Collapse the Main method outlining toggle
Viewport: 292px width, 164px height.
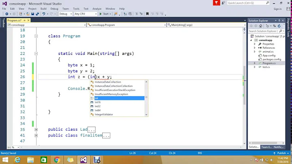point(36,54)
